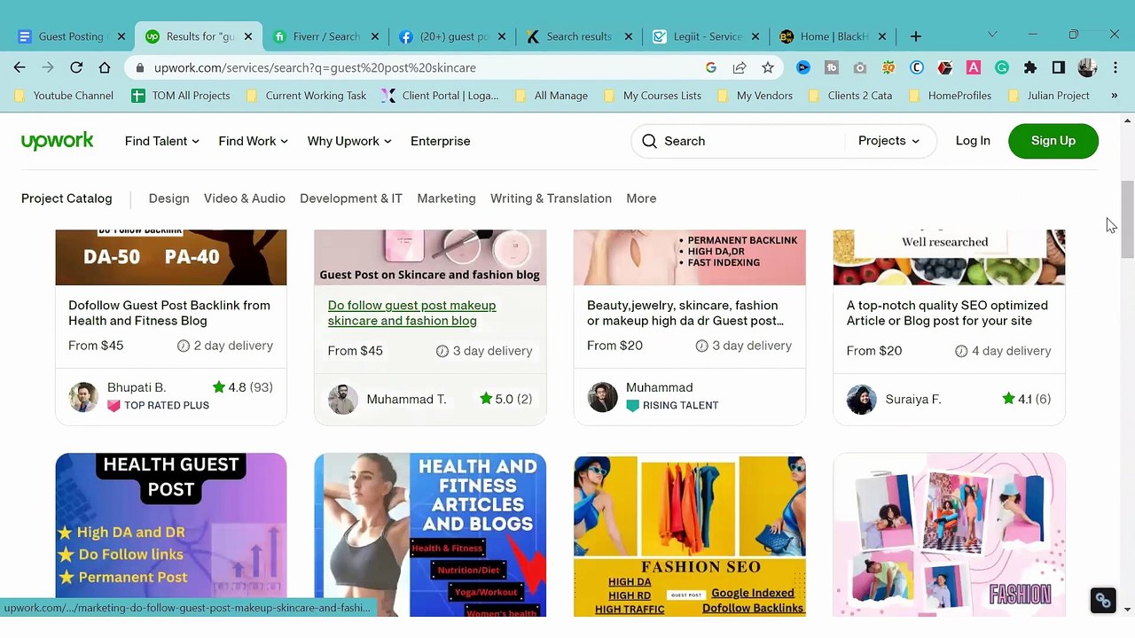Open top-notch quality SEO optimized Article listing

click(947, 313)
